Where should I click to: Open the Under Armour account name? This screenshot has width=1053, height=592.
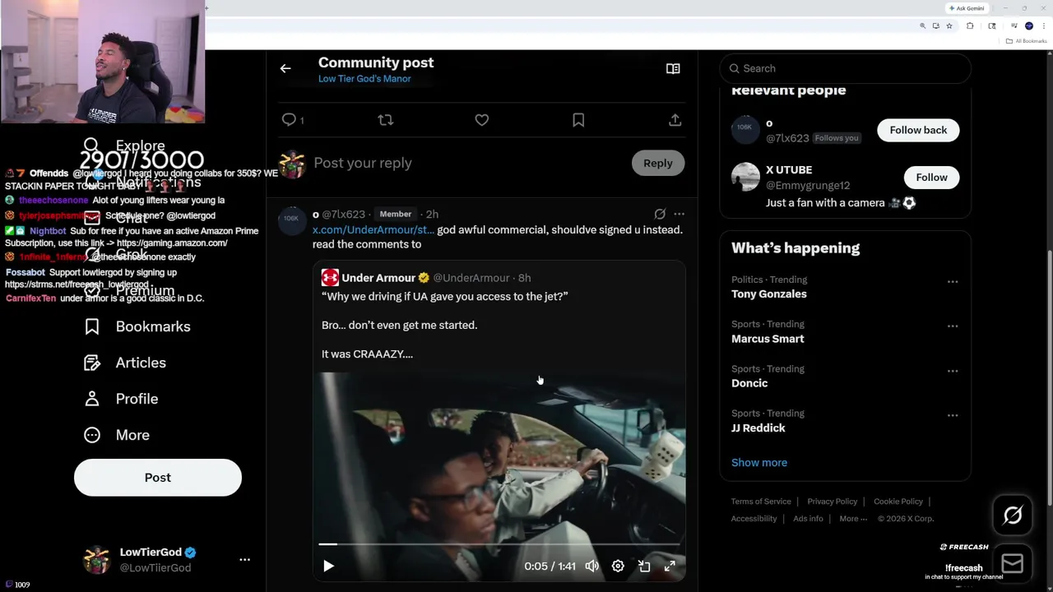pos(378,278)
